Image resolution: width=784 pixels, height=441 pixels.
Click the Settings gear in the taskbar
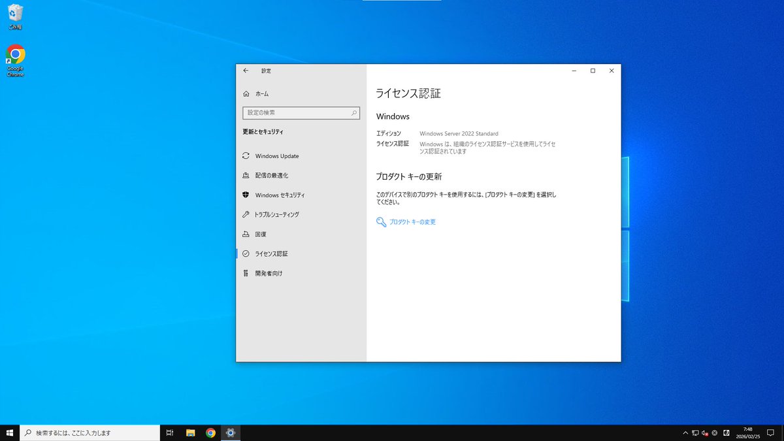point(231,433)
